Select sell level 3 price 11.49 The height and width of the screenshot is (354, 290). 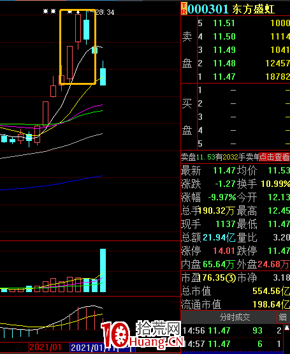[224, 50]
